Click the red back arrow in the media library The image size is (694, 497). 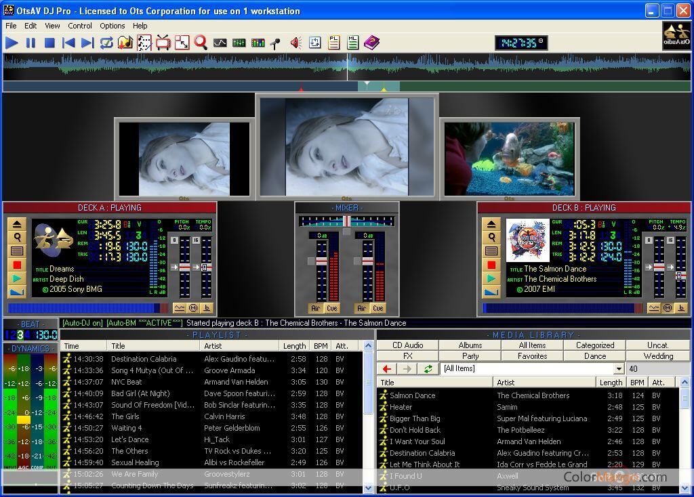[x=386, y=369]
